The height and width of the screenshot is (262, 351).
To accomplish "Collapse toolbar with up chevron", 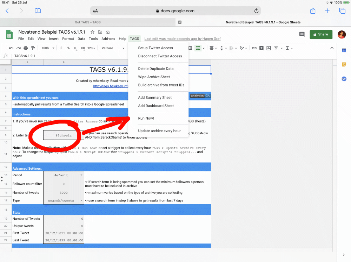I will click(332, 48).
